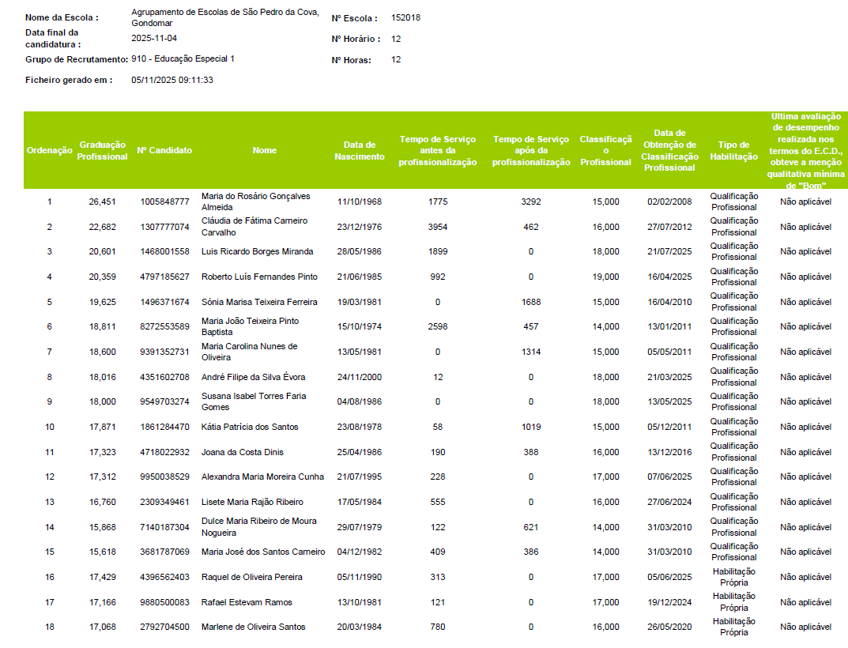Select candidate name Luis Ricardo Borges Miranda
The image size is (848, 648).
pos(257,252)
